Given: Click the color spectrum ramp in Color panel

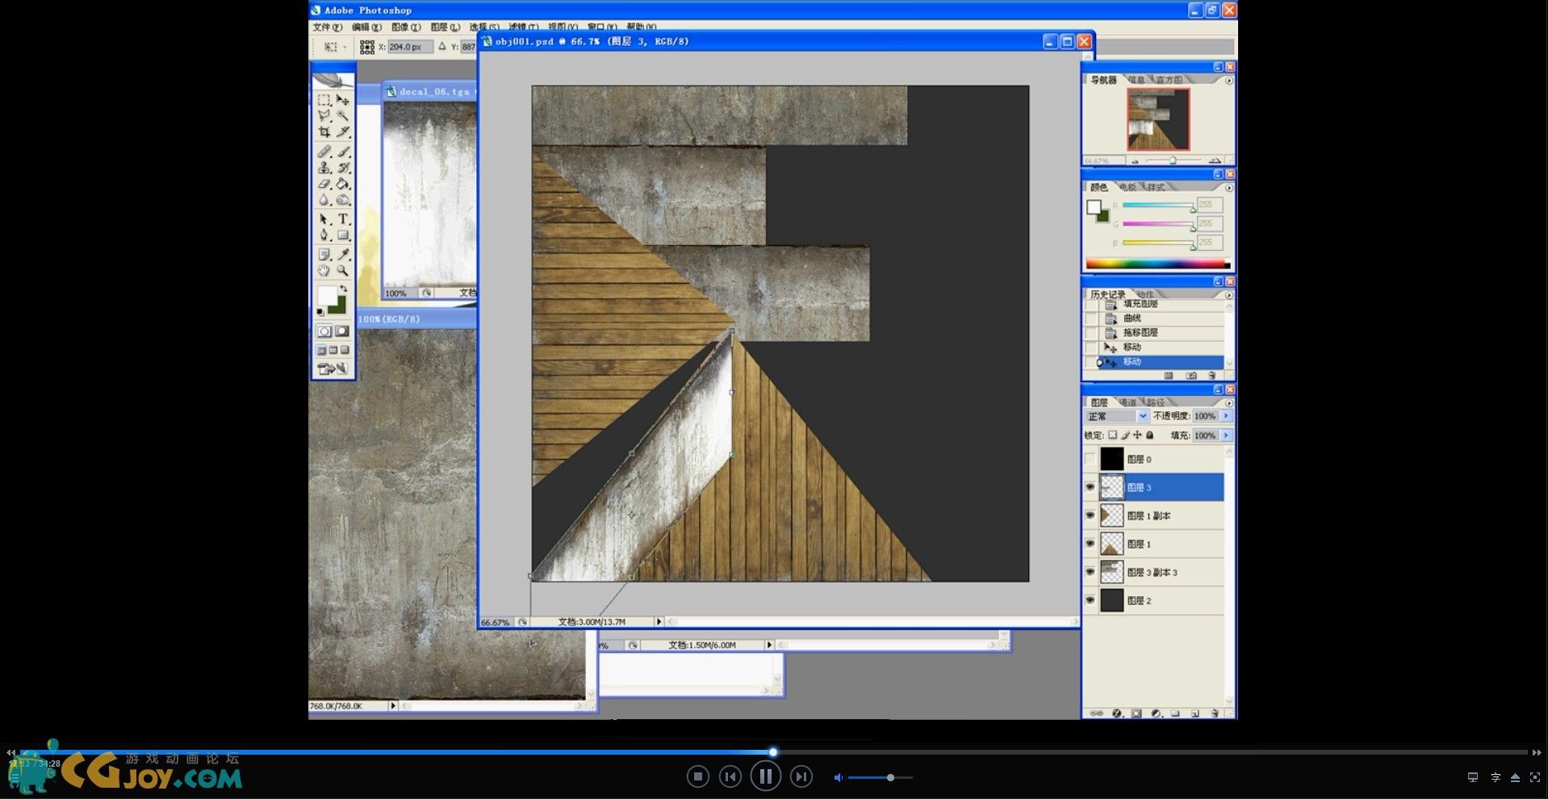Looking at the screenshot, I should 1157,263.
